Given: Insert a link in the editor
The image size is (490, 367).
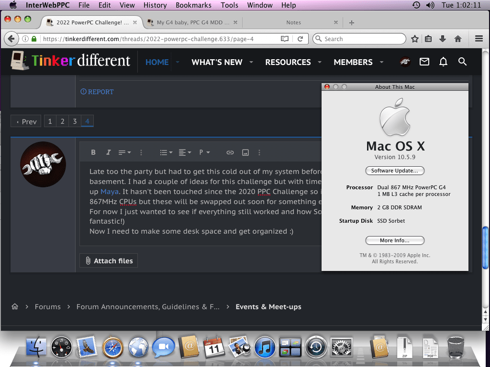Looking at the screenshot, I should click(230, 152).
